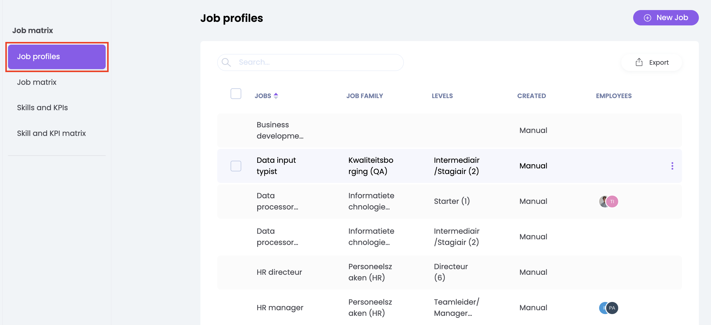711x325 pixels.
Task: Click the search magnifier icon
Action: pyautogui.click(x=226, y=62)
